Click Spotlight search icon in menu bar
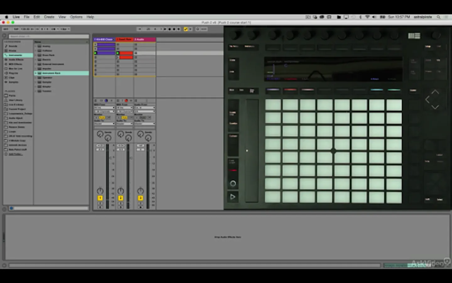 [x=439, y=17]
